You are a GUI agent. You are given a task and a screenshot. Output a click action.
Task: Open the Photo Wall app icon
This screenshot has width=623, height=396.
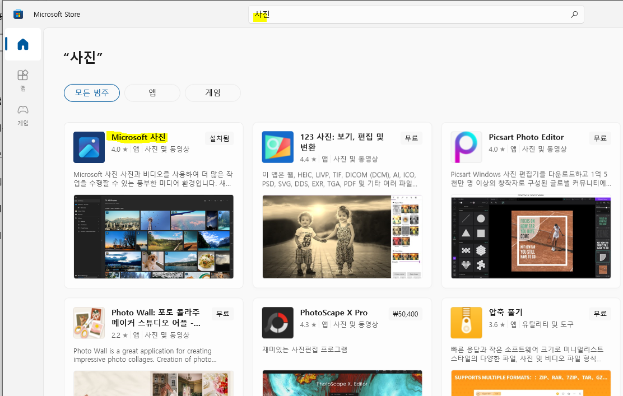pyautogui.click(x=89, y=323)
